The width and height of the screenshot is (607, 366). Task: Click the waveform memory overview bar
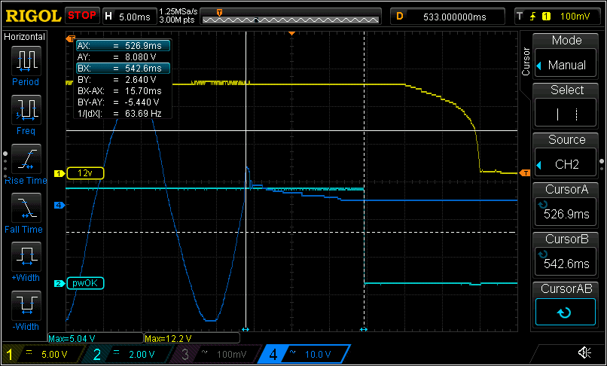[291, 17]
